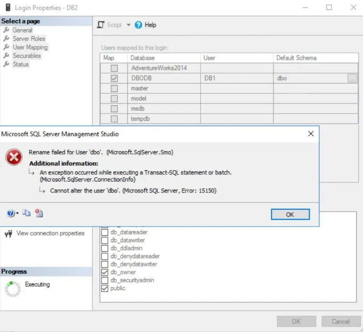Open the Securables page
The height and width of the screenshot is (332, 363).
click(x=27, y=56)
